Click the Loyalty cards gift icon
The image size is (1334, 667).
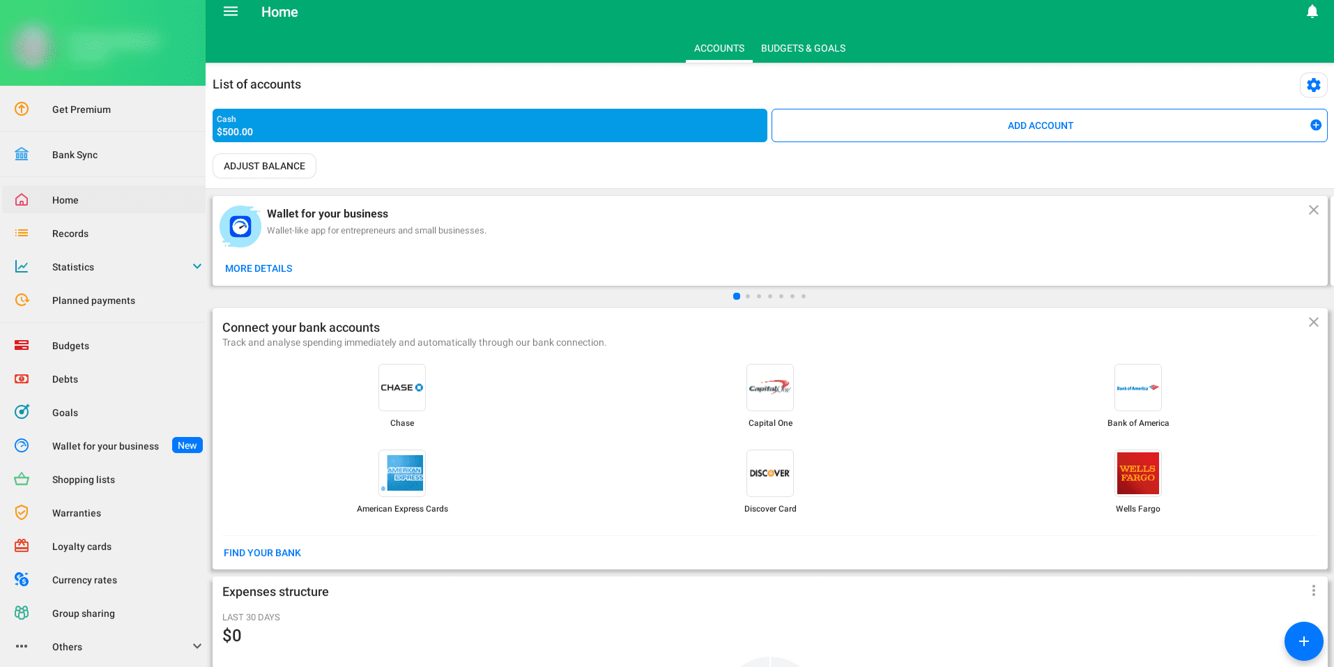[22, 546]
